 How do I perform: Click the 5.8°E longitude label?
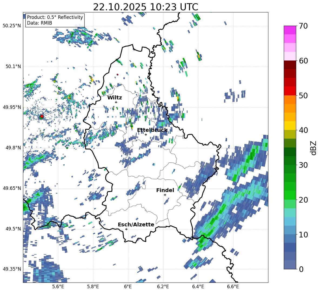point(93,287)
